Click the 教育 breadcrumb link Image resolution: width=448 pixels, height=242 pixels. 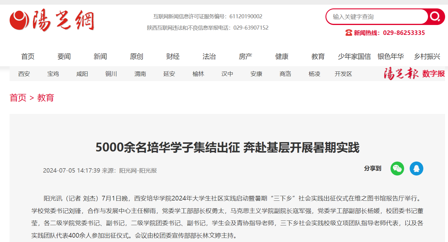tap(46, 98)
